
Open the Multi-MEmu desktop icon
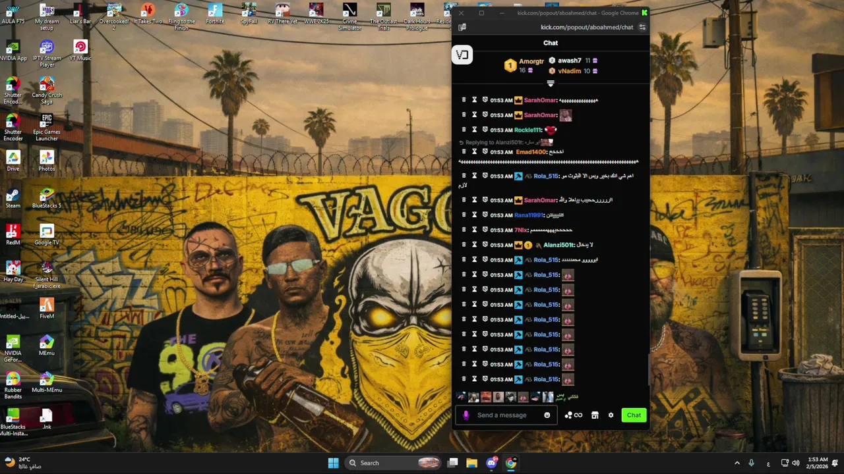(x=46, y=382)
